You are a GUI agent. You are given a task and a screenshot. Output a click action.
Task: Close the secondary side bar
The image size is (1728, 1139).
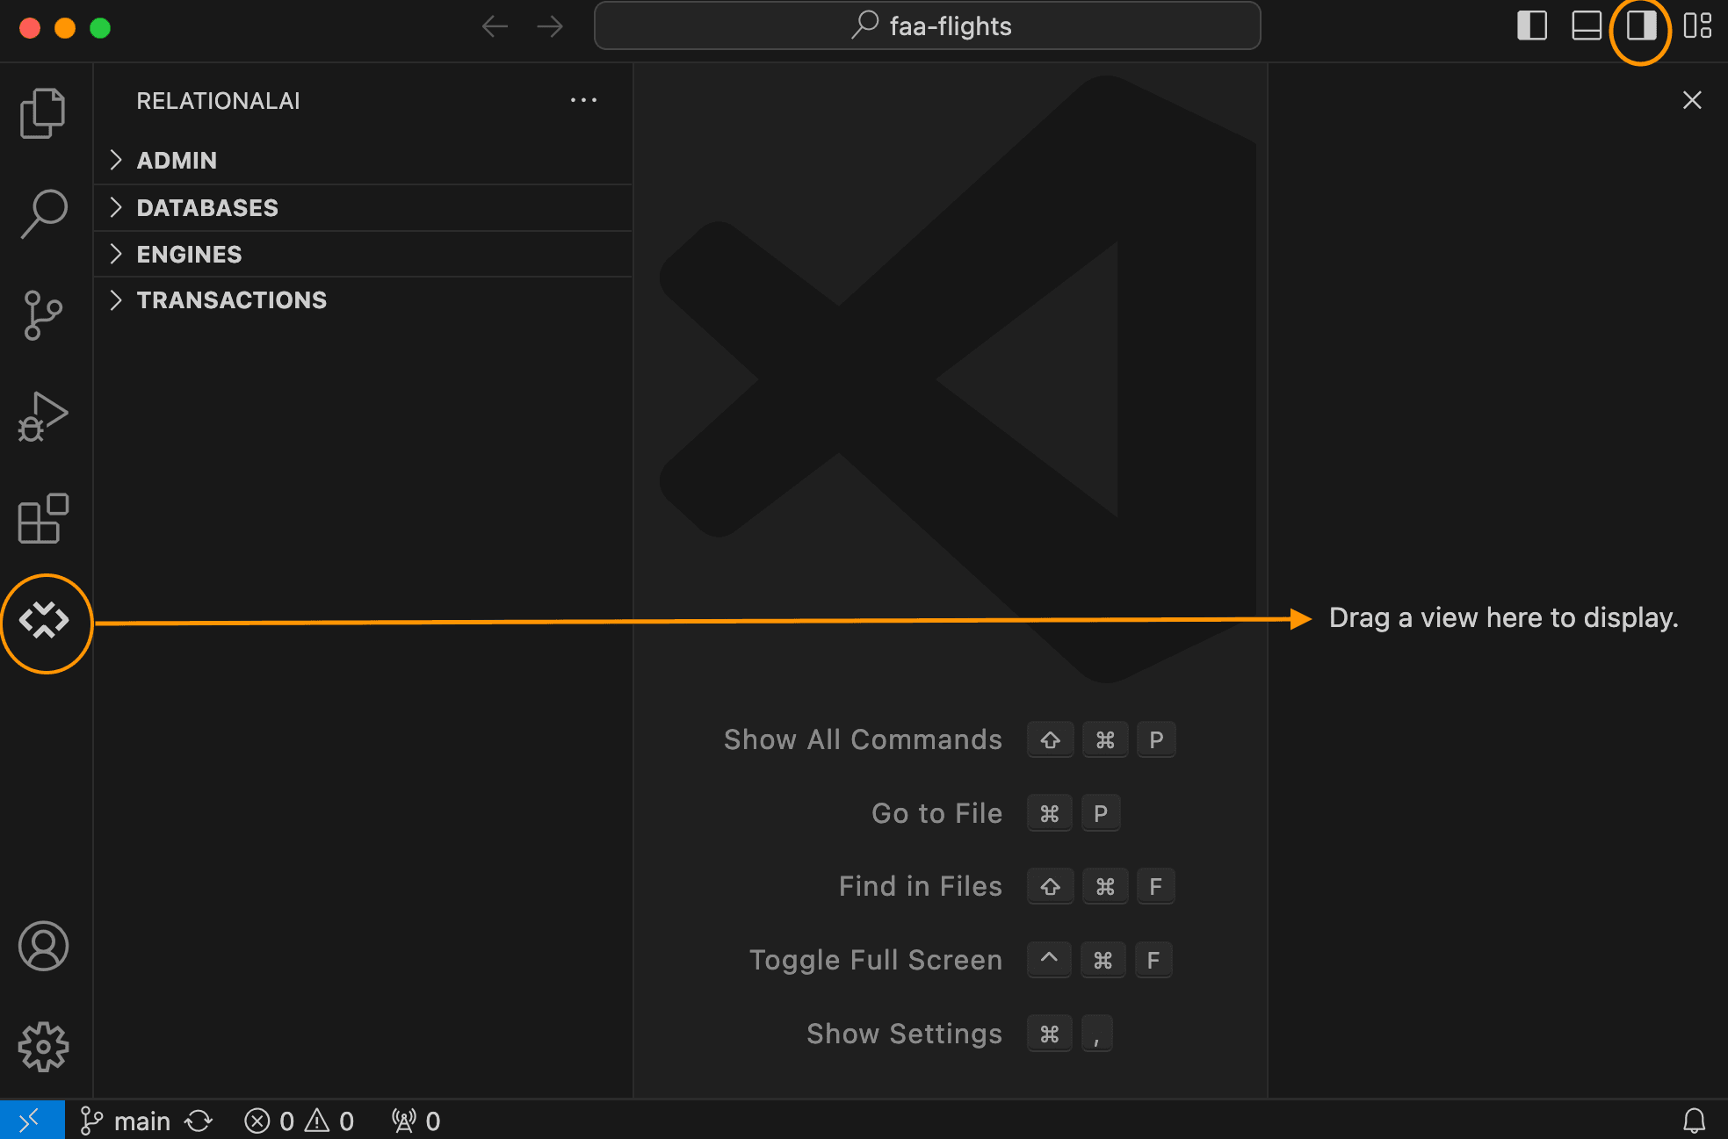1692,100
